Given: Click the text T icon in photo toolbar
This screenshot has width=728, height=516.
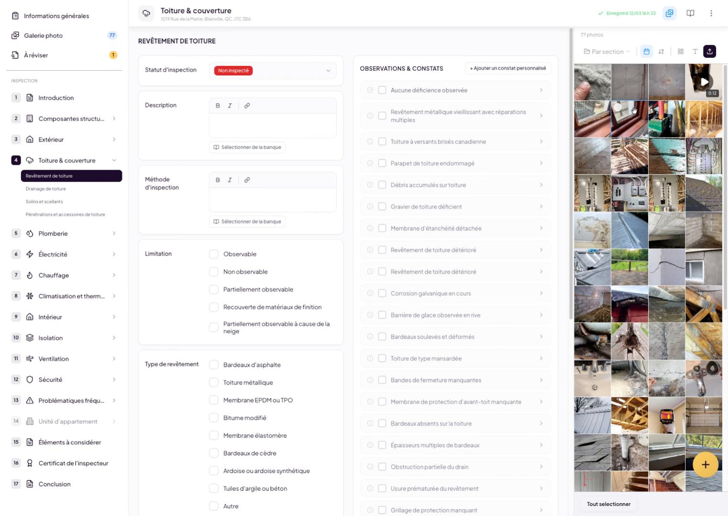Looking at the screenshot, I should pos(695,52).
